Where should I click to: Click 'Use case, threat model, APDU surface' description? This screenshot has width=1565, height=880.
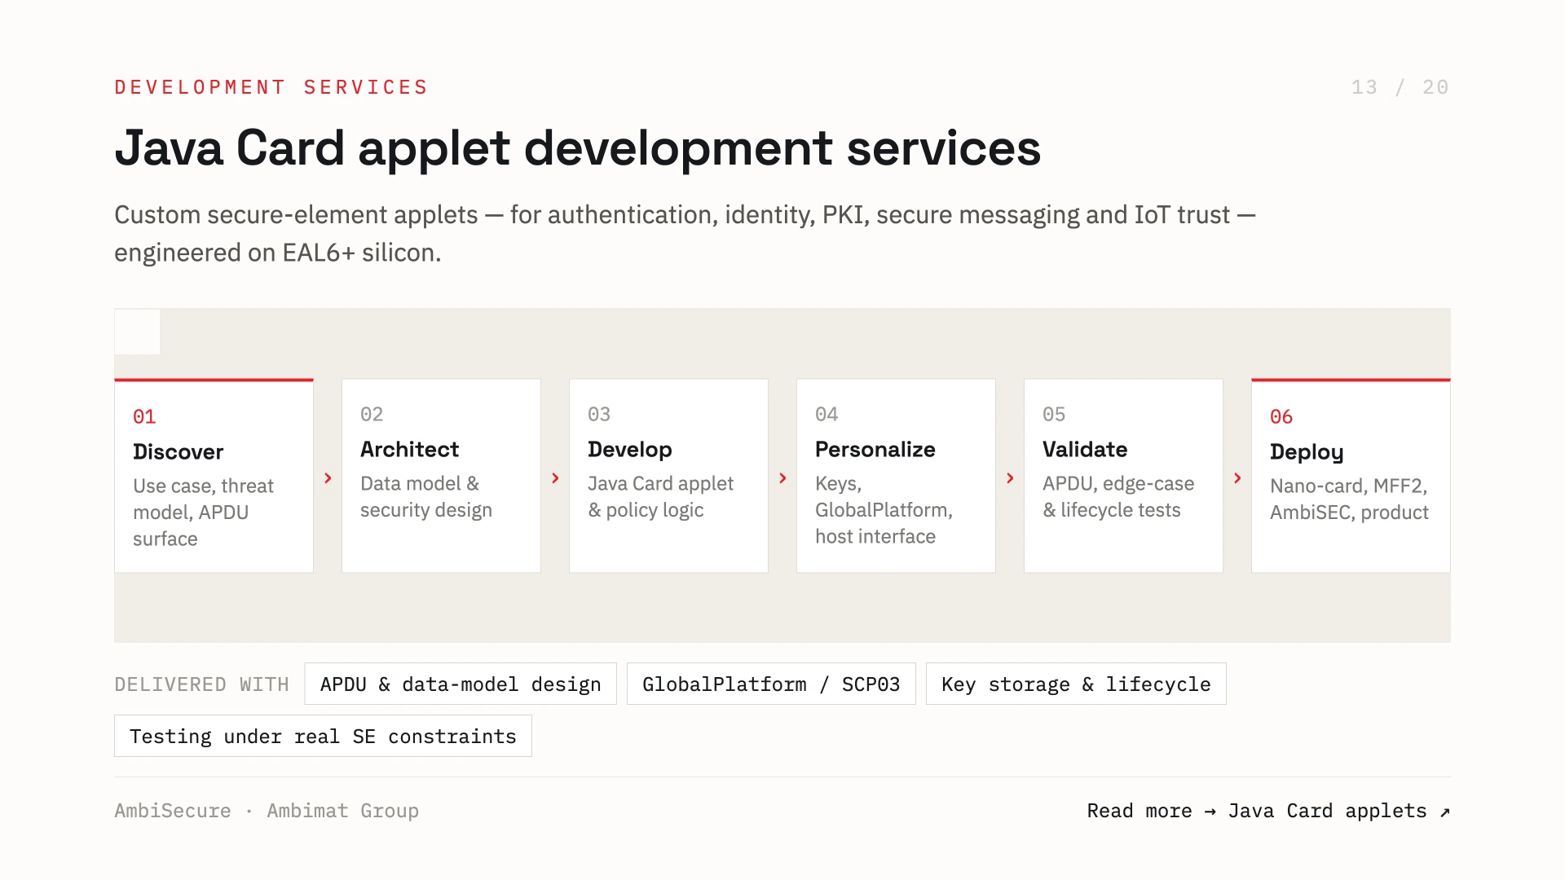[x=204, y=513]
